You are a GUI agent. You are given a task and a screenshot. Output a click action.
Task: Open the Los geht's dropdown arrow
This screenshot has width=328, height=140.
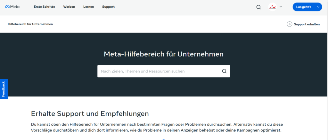coord(318,7)
